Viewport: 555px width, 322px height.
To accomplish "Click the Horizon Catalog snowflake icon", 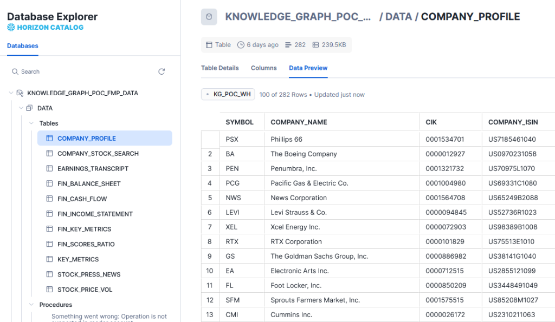I will (11, 27).
